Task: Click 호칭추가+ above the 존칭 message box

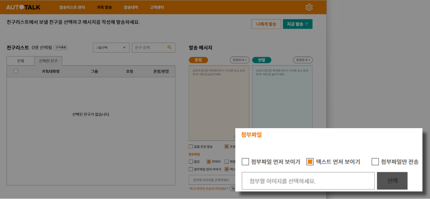Action: tap(239, 60)
